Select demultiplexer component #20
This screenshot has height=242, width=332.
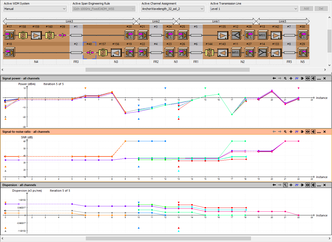pos(129,35)
